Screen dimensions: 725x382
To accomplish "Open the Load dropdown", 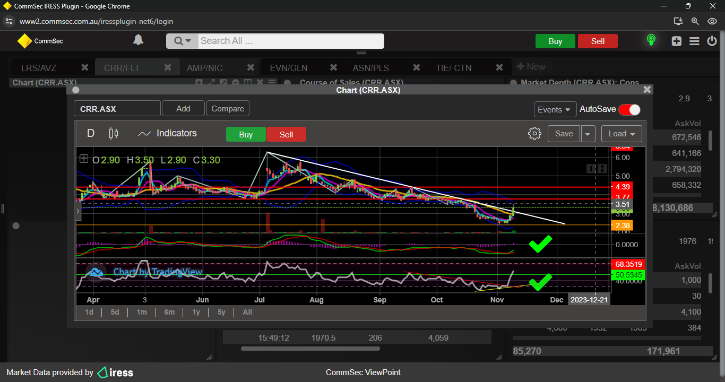I will pyautogui.click(x=622, y=134).
